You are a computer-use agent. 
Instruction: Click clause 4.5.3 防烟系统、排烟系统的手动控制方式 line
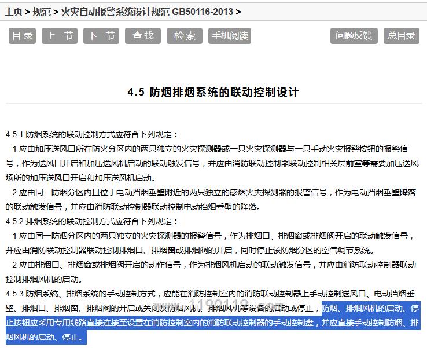point(210,294)
